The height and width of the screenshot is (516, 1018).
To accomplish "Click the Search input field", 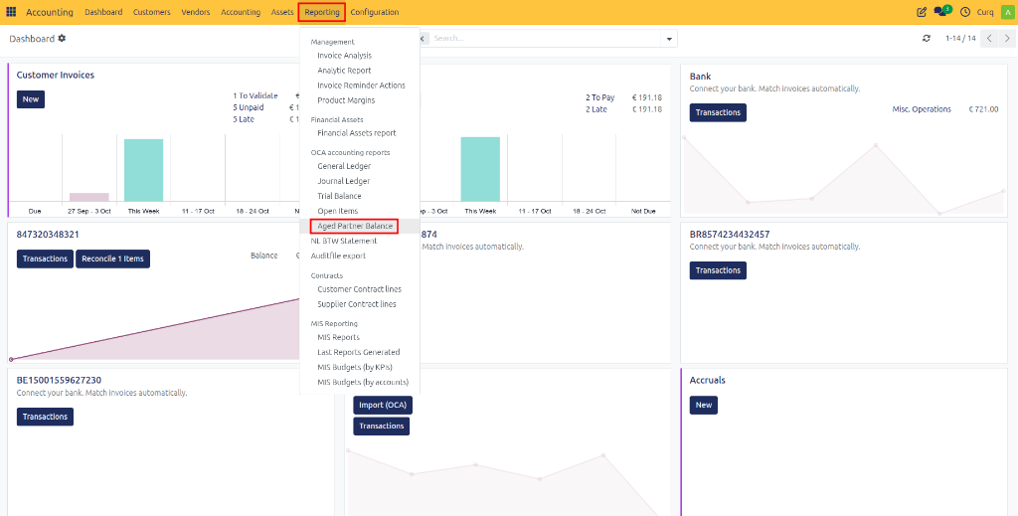I will point(544,39).
